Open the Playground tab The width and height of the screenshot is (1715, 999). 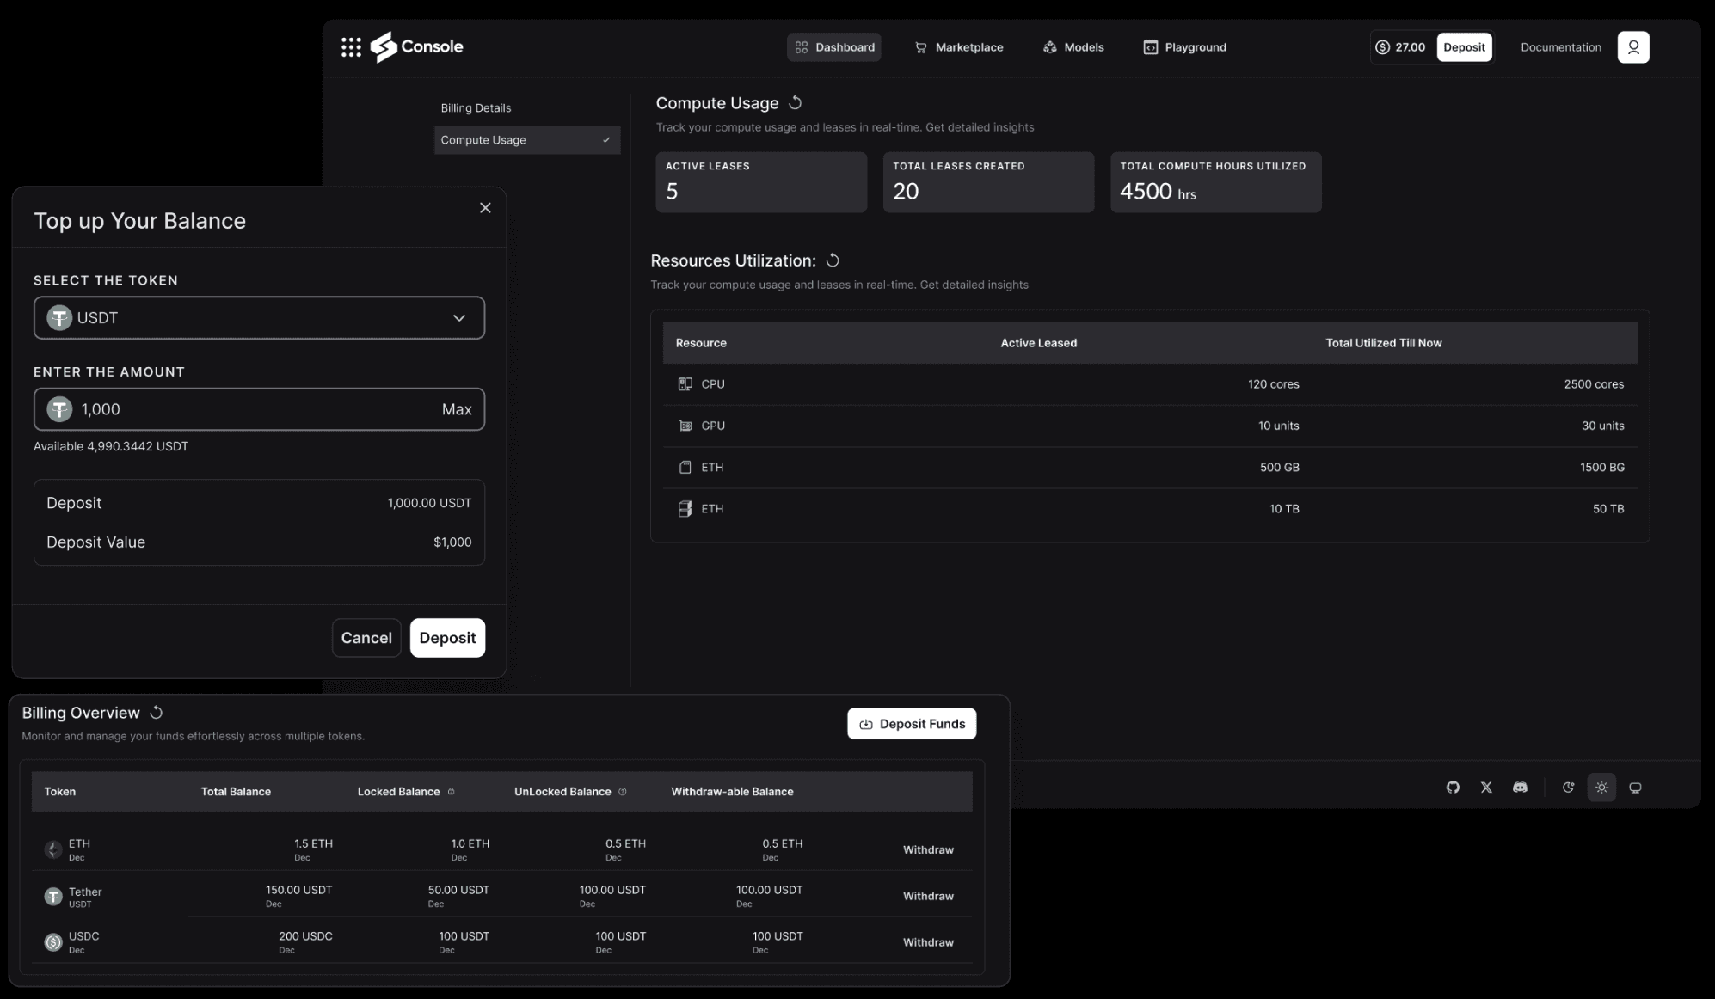(x=1184, y=47)
